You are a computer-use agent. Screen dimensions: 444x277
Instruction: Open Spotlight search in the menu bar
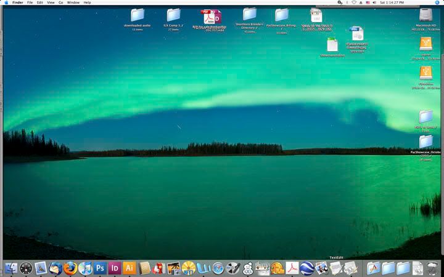438,2
